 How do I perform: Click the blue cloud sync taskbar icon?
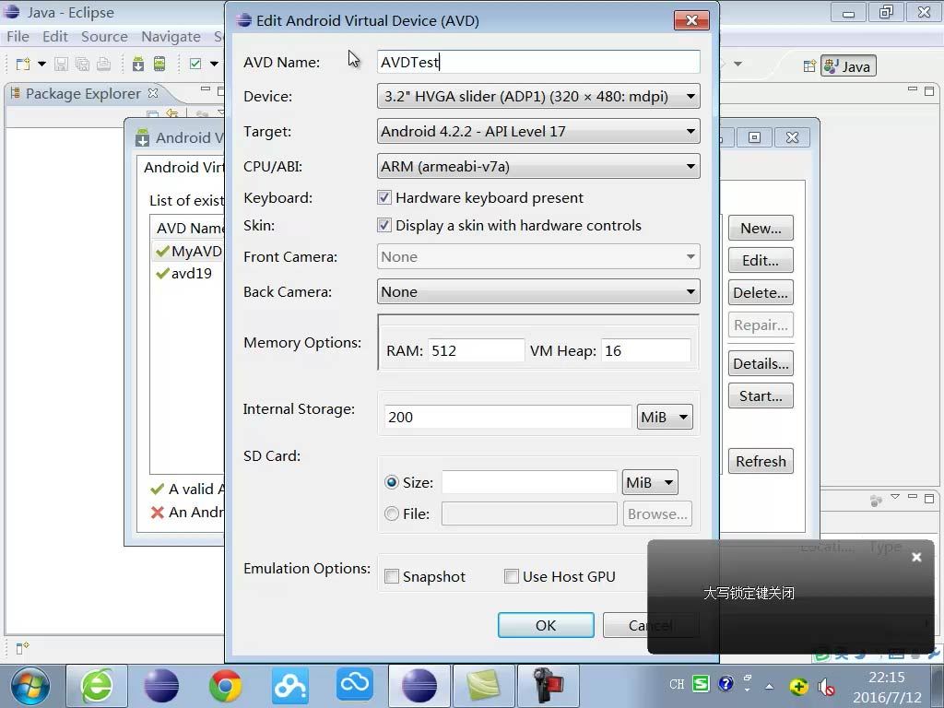pos(355,686)
